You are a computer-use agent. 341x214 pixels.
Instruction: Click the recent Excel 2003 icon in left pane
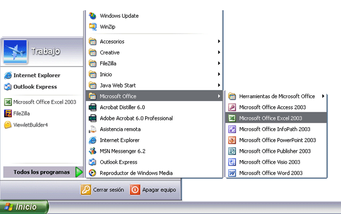[8, 102]
